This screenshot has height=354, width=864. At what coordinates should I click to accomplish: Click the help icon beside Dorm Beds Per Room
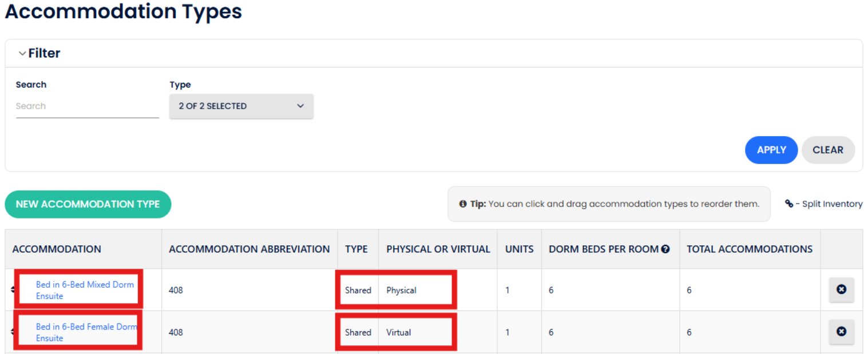[665, 249]
